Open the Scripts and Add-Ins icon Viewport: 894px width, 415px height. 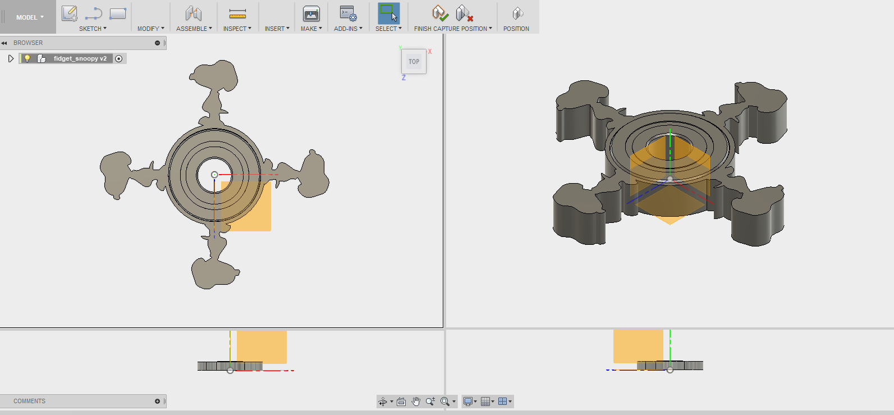pyautogui.click(x=348, y=13)
